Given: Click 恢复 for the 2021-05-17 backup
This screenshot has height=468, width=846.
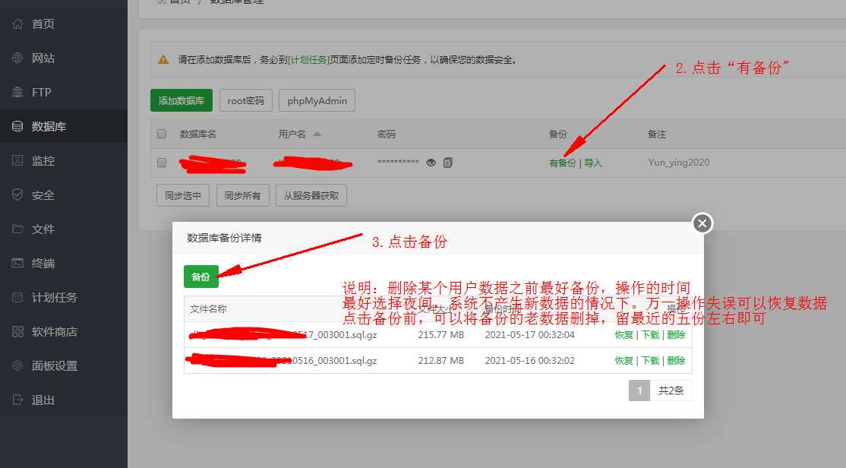Looking at the screenshot, I should pyautogui.click(x=623, y=335).
